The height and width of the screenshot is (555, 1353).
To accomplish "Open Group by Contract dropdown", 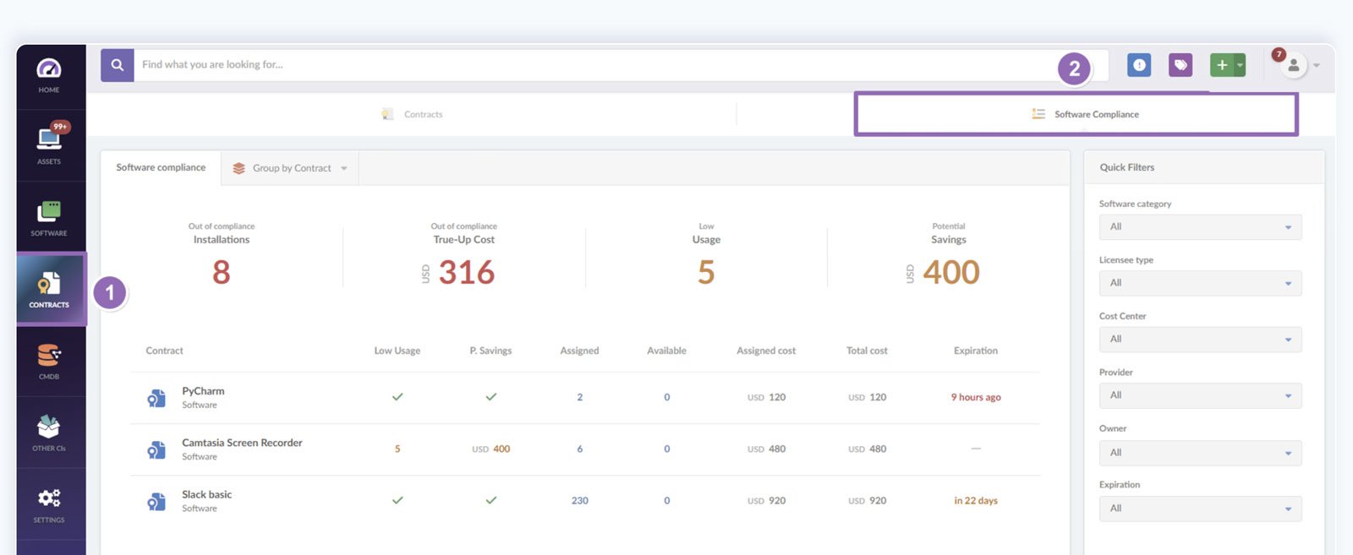I will point(291,168).
